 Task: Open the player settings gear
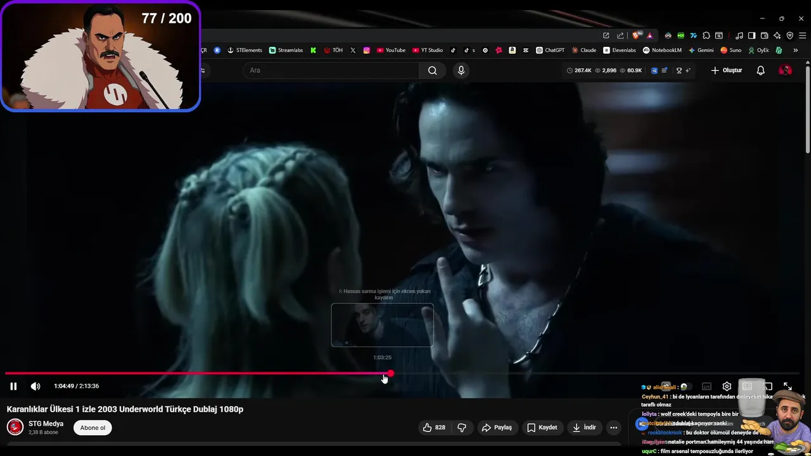(727, 386)
